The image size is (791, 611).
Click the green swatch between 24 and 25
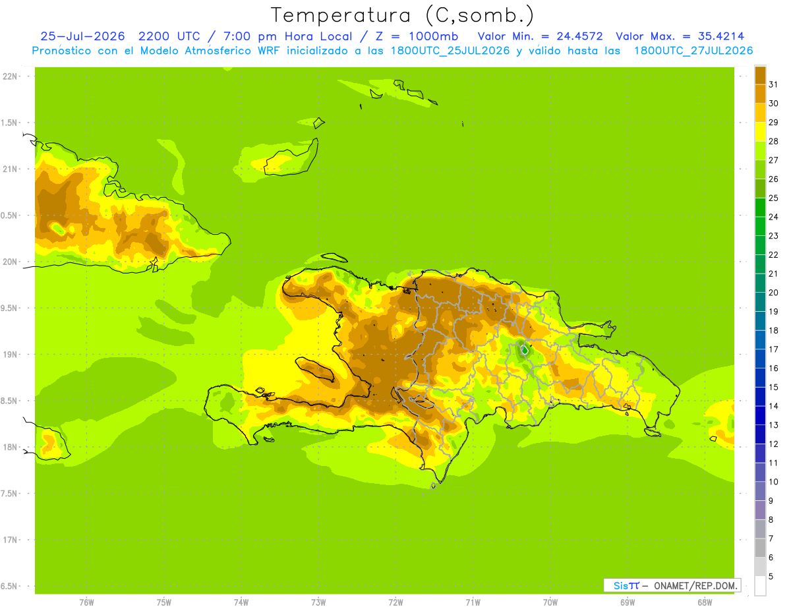coord(760,207)
